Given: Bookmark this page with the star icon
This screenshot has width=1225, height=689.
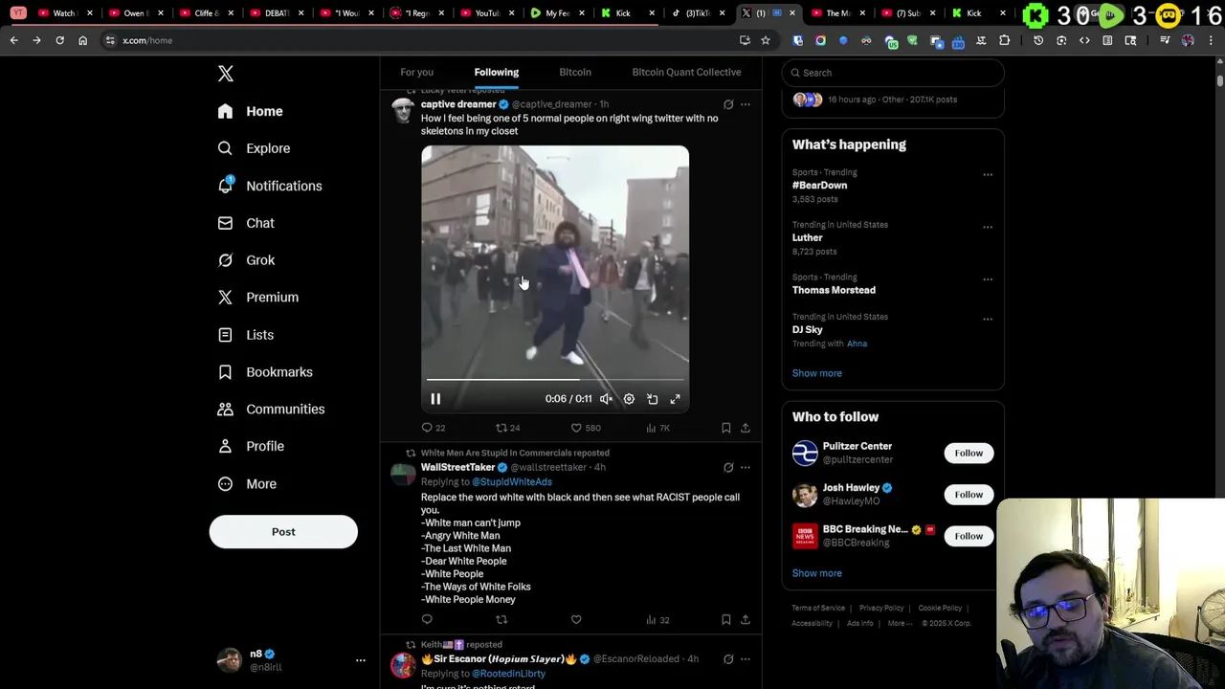Looking at the screenshot, I should click(766, 40).
